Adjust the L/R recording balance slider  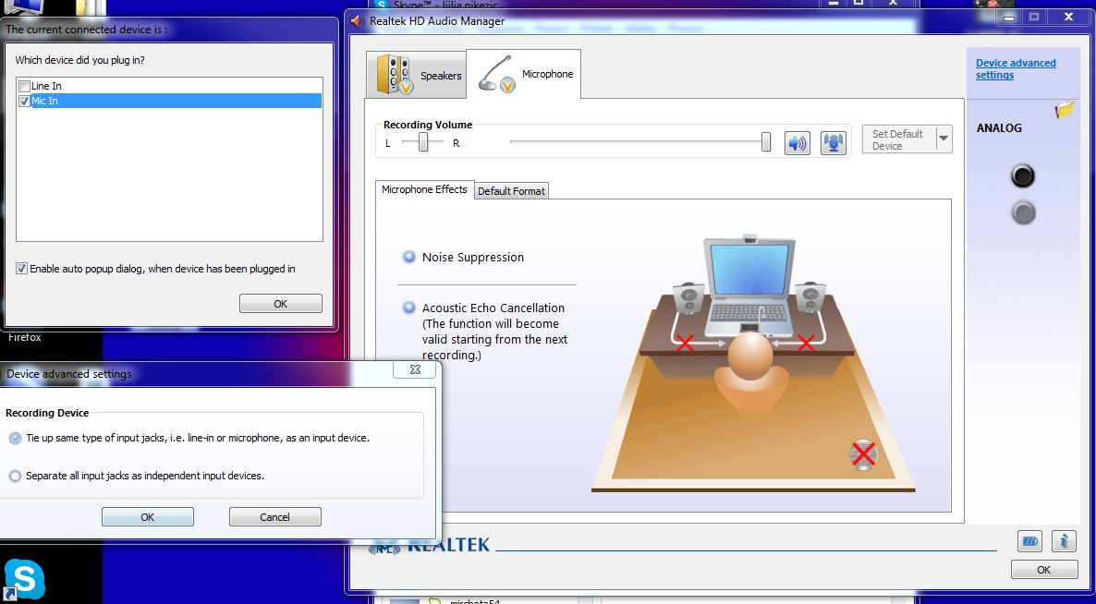[x=423, y=142]
